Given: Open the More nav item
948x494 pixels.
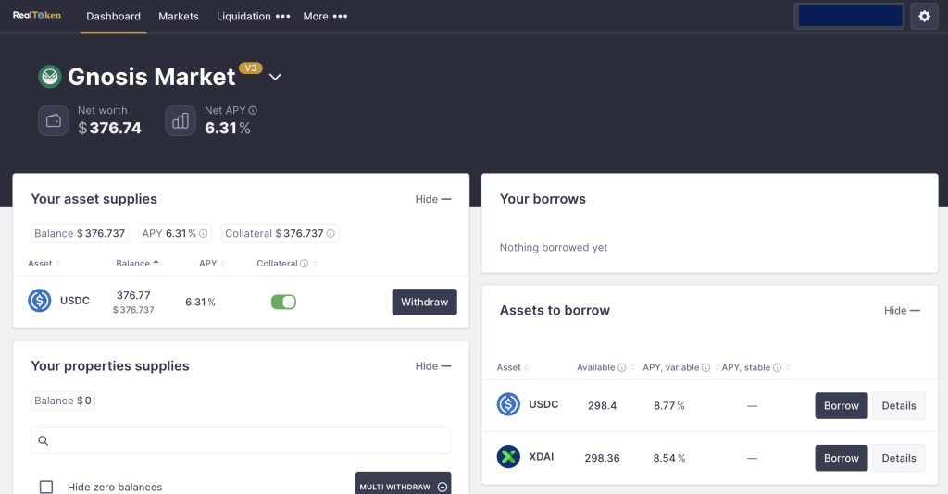Looking at the screenshot, I should (316, 17).
